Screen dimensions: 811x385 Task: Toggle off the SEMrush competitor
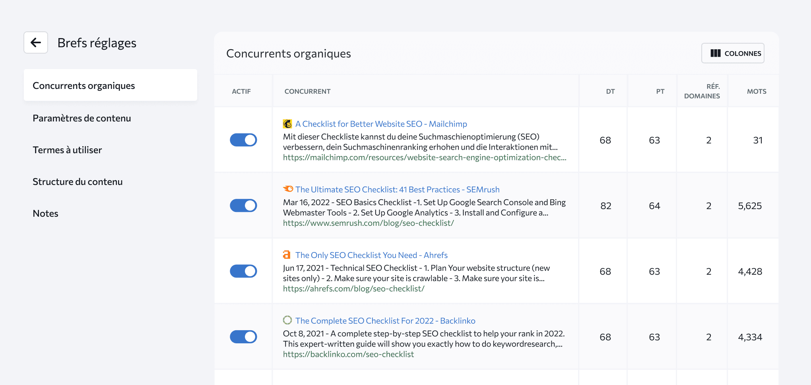pyautogui.click(x=243, y=206)
